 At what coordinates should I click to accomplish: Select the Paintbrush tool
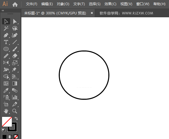point(15,49)
